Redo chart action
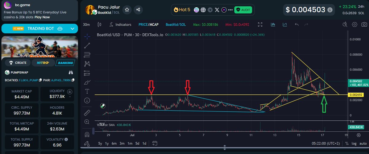 coord(306,24)
